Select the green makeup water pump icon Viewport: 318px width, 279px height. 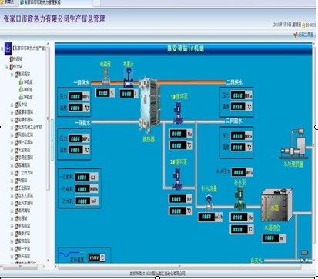click(x=240, y=198)
